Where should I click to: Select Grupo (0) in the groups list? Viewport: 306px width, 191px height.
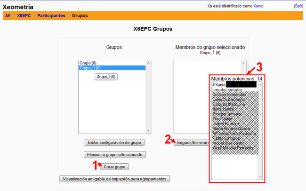[x=89, y=63]
